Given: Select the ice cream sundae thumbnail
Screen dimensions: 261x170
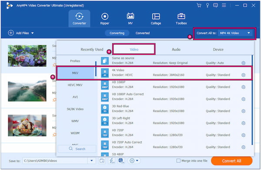Looking at the screenshot, I should click(x=27, y=125).
